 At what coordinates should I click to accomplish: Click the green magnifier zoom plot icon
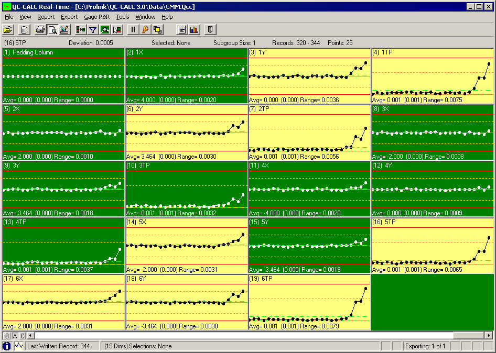pyautogui.click(x=105, y=30)
